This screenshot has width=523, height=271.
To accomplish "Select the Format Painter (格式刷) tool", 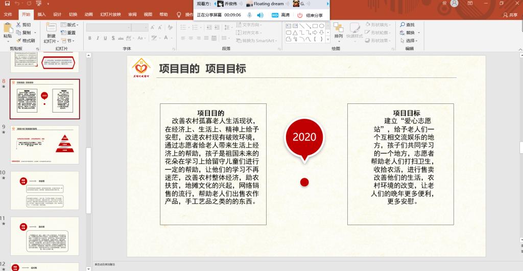I will pyautogui.click(x=18, y=40).
